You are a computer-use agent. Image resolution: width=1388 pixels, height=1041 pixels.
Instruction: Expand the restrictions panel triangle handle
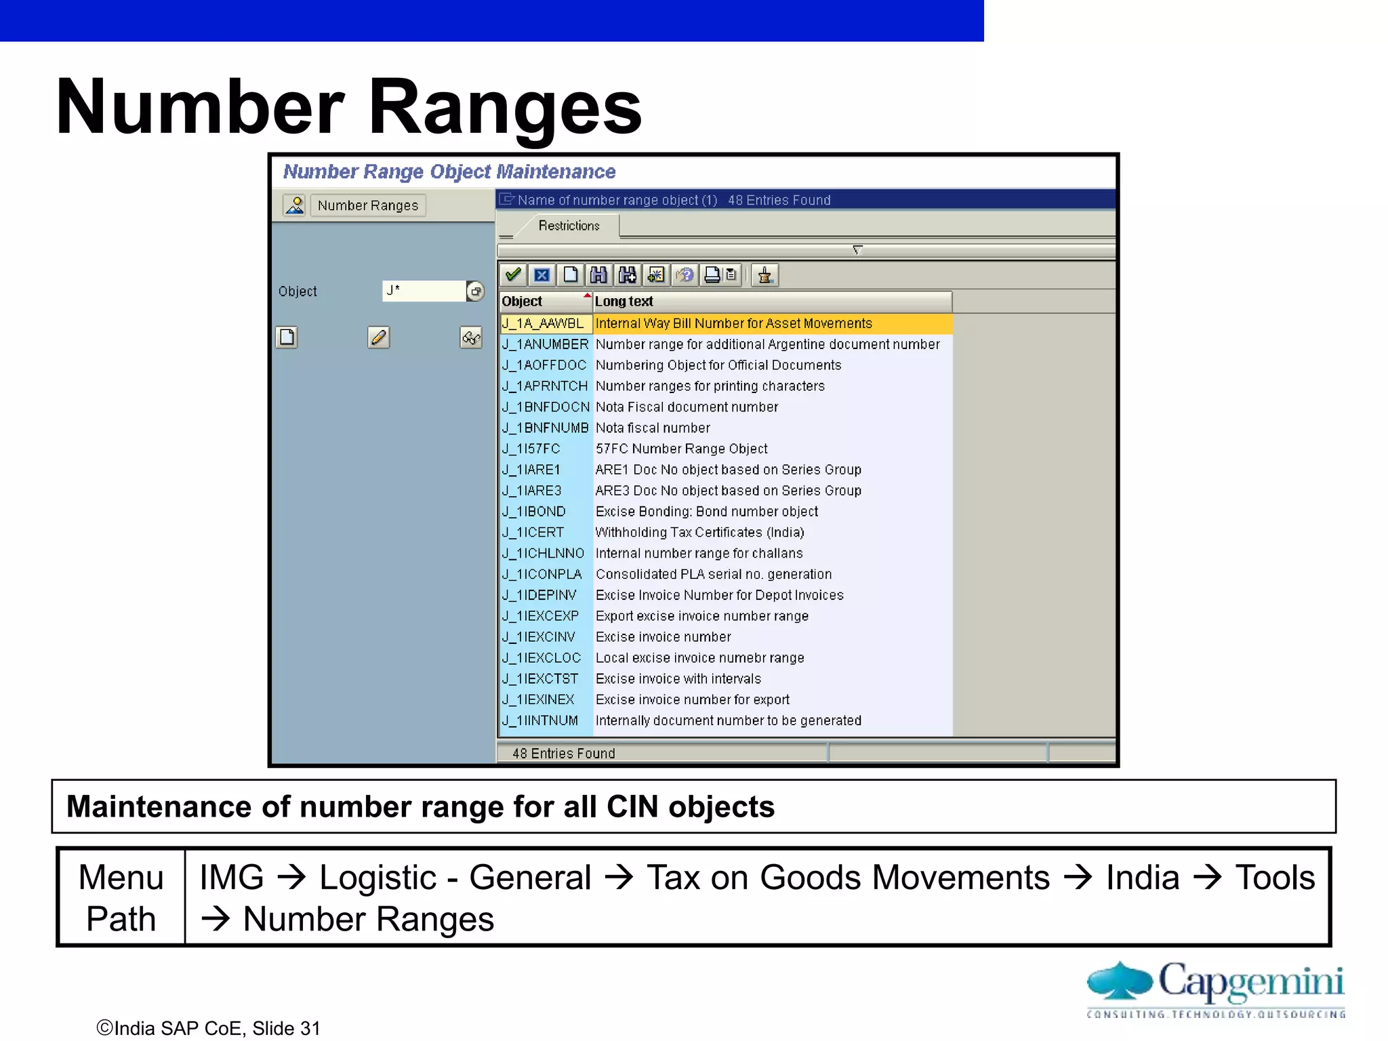[857, 250]
